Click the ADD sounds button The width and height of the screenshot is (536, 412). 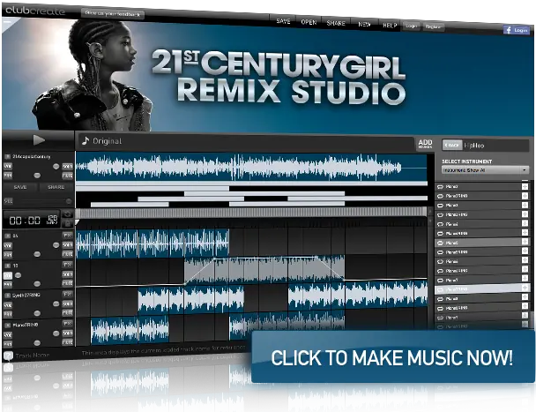[425, 144]
